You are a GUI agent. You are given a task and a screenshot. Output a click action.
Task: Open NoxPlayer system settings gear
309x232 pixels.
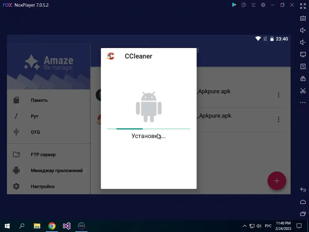click(x=263, y=5)
